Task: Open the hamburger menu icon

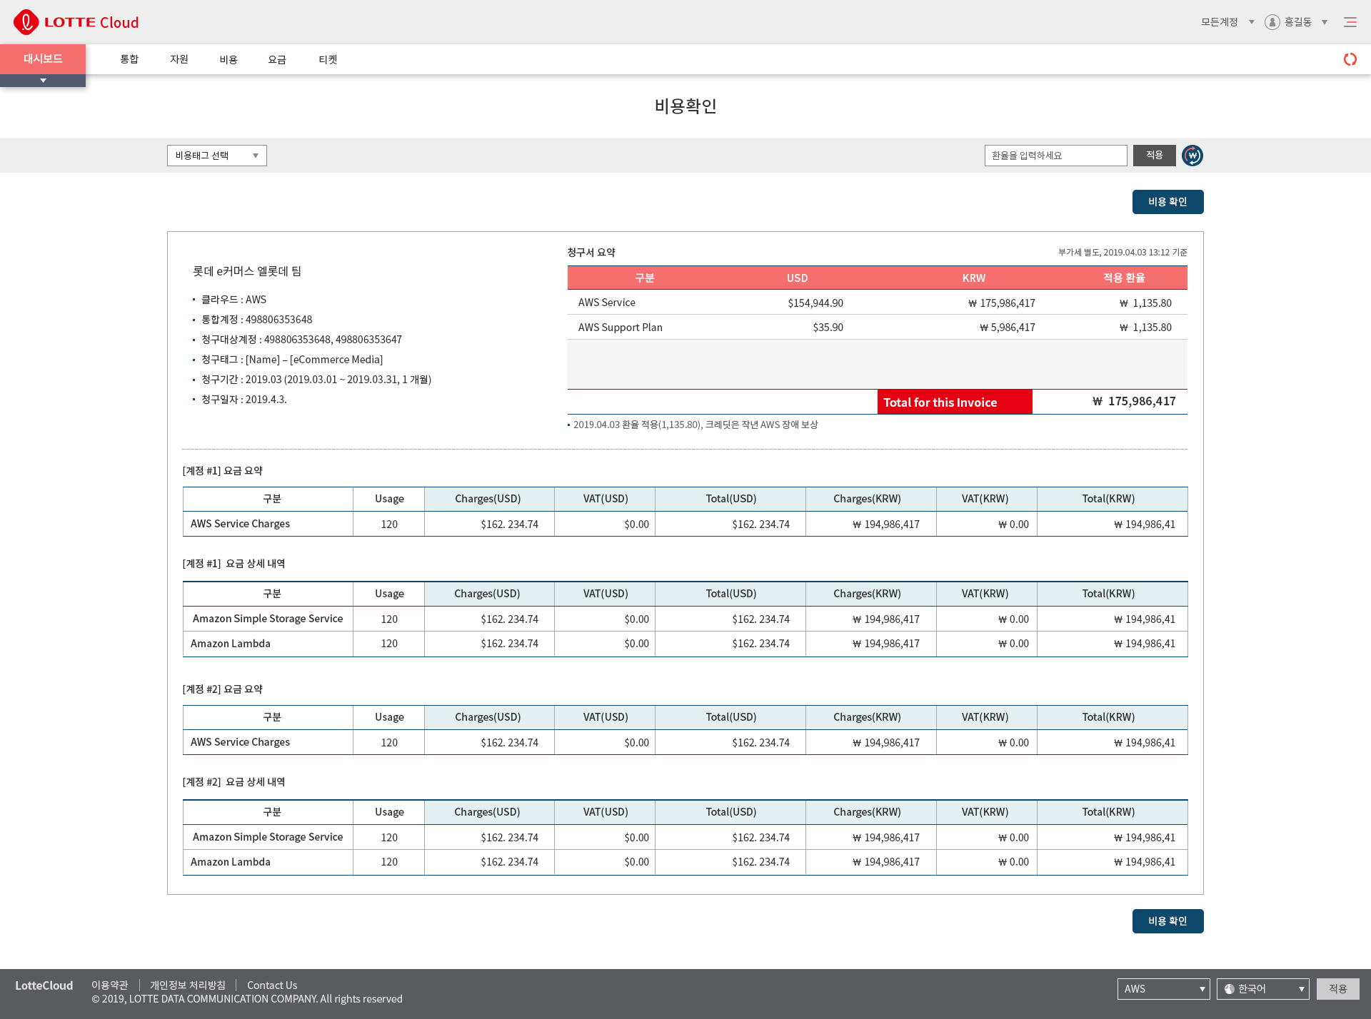Action: coord(1350,22)
